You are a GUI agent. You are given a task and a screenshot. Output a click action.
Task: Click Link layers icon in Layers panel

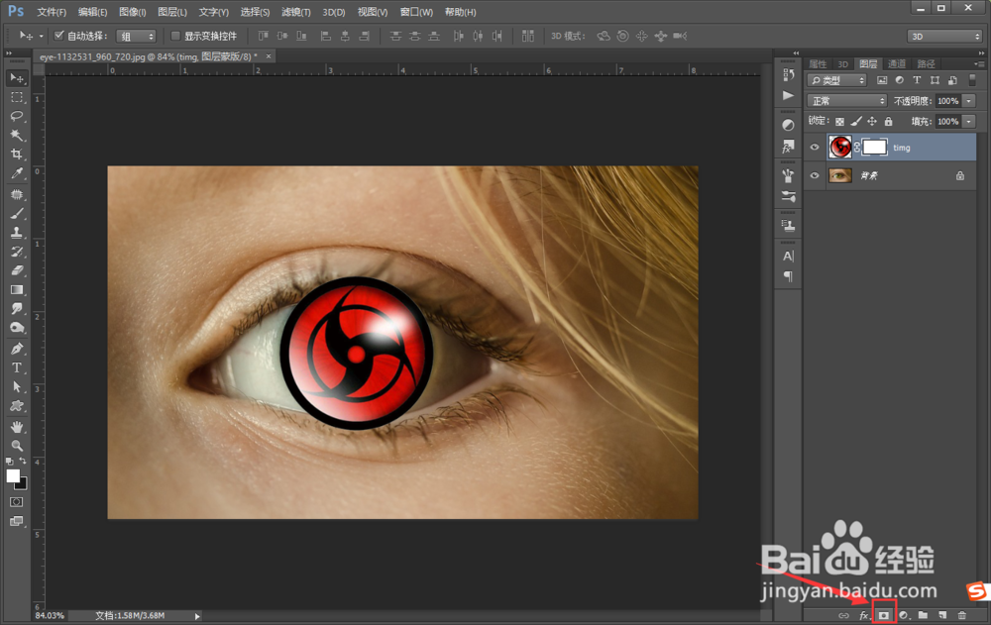pos(843,615)
